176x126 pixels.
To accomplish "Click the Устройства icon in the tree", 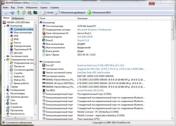I will click(x=8, y=107).
